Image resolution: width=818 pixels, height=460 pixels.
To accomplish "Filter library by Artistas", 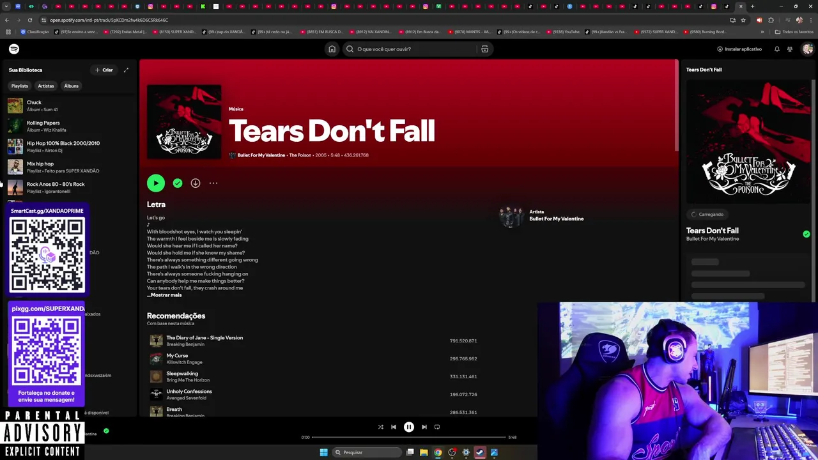I will [x=46, y=86].
